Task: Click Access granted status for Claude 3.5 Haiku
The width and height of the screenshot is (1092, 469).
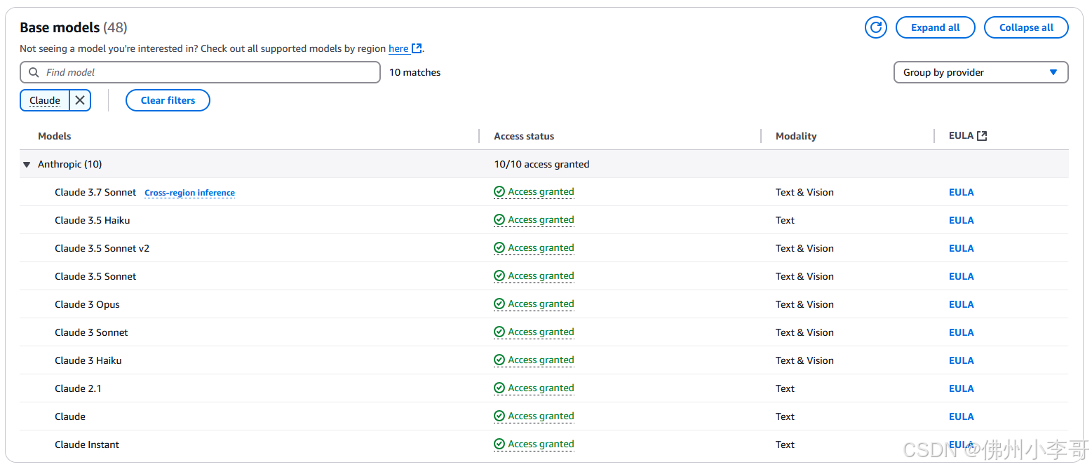Action: 534,220
